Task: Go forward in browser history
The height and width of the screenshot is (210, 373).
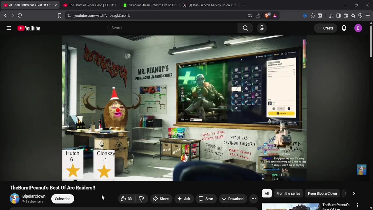Action: click(13, 15)
